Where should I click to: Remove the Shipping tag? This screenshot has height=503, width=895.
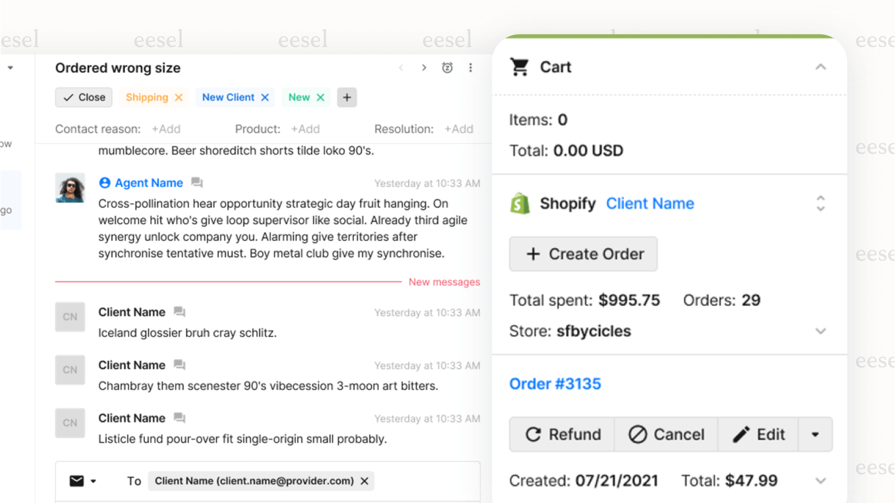179,97
